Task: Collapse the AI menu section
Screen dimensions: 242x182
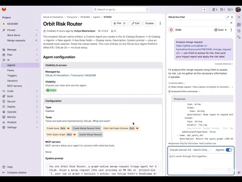Action: pyautogui.click(x=37, y=60)
